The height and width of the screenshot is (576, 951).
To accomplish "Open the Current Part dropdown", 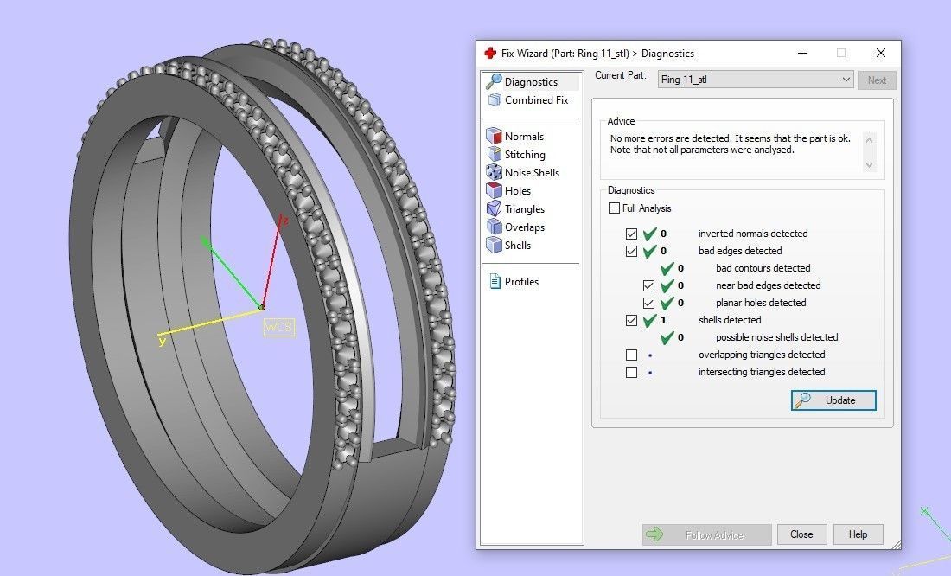I will [756, 80].
